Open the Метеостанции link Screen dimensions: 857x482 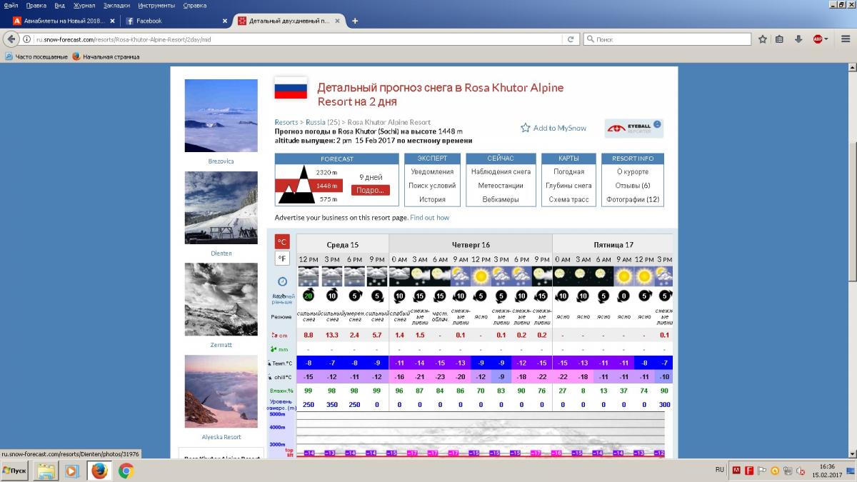[501, 186]
